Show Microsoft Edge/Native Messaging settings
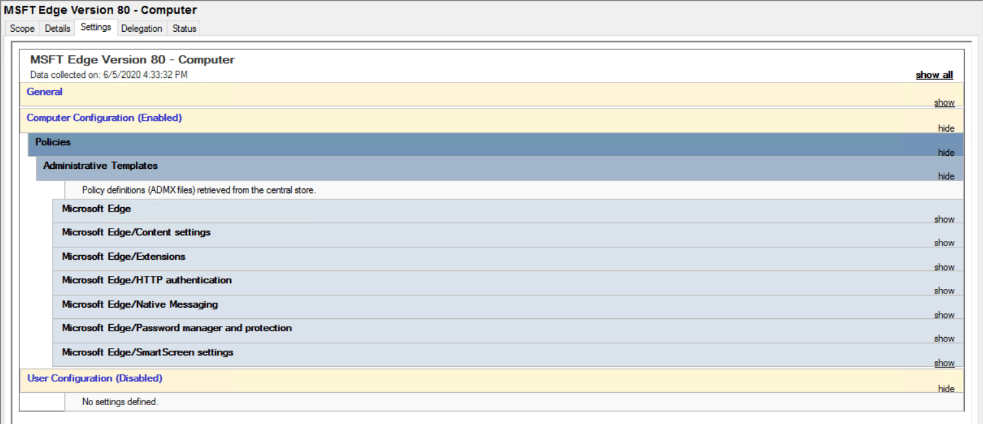983x424 pixels. pyautogui.click(x=944, y=315)
